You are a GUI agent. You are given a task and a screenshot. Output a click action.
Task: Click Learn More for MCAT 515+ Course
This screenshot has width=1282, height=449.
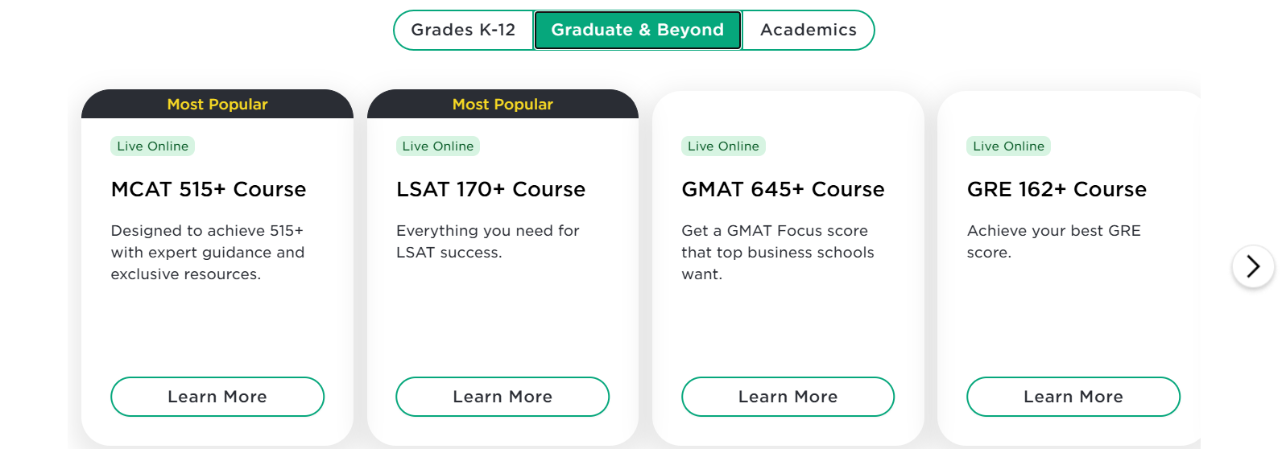click(217, 397)
